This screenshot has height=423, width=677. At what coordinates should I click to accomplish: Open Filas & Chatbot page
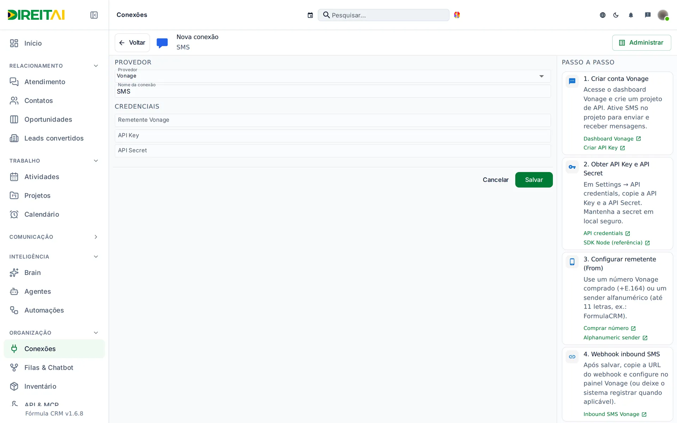click(54, 368)
